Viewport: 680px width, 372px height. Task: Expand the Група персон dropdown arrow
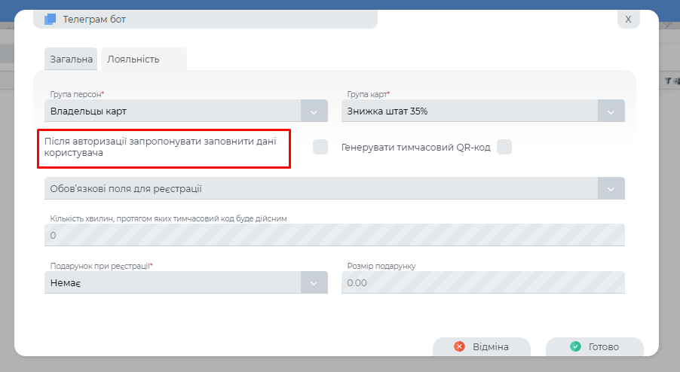tap(314, 111)
